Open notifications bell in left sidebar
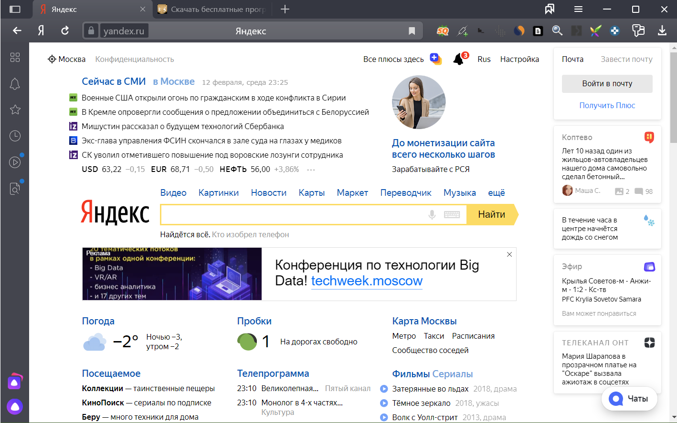677x423 pixels. pos(15,84)
